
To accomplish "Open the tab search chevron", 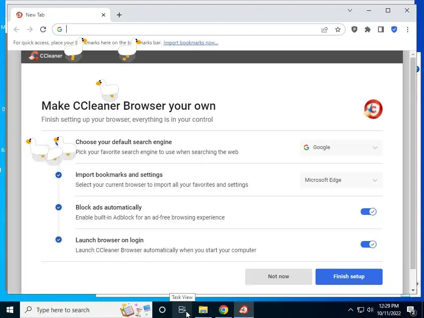I will 349,10.
